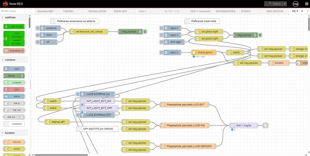The height and width of the screenshot is (156, 310).
Task: Click the debug node in the sidebar palette
Action: (14, 76)
